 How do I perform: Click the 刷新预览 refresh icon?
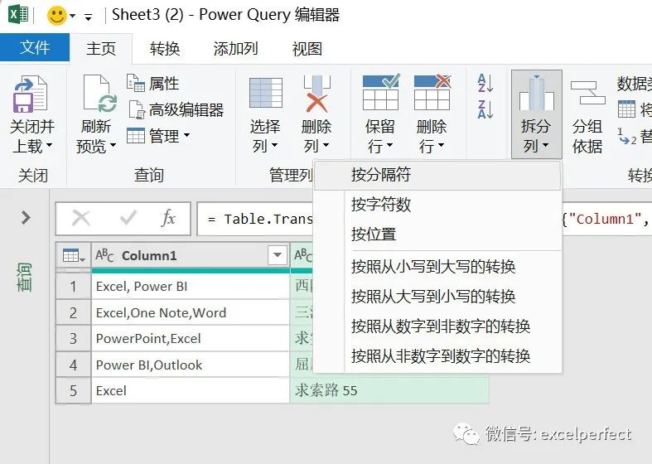[x=99, y=93]
